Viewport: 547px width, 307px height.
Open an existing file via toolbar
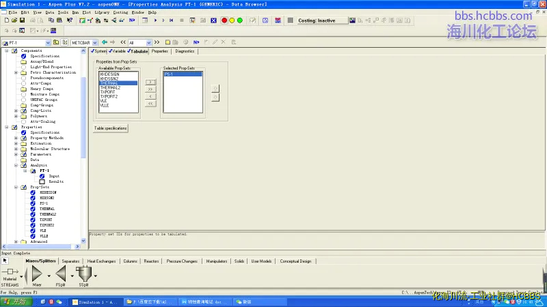tap(14, 20)
